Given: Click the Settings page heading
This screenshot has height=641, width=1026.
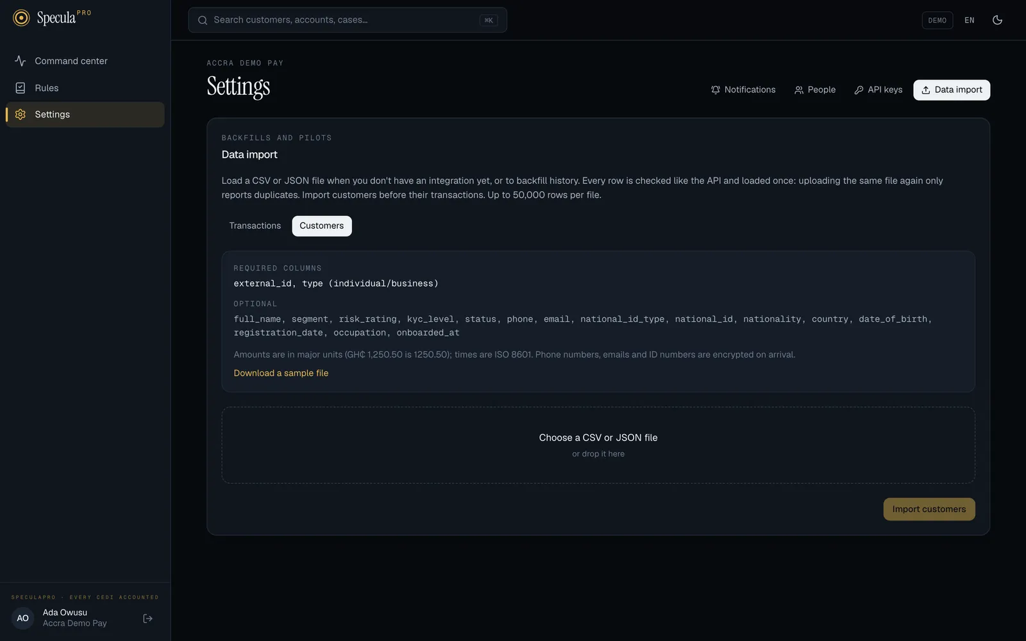Looking at the screenshot, I should click(x=239, y=87).
